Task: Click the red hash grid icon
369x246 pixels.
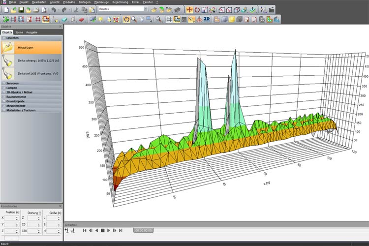Action: (38, 19)
